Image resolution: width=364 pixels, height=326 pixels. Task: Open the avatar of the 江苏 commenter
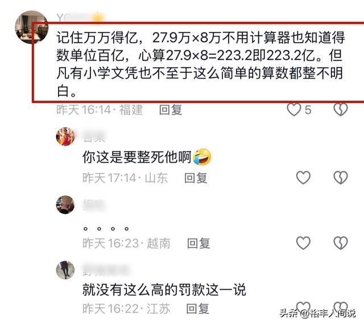(65, 270)
